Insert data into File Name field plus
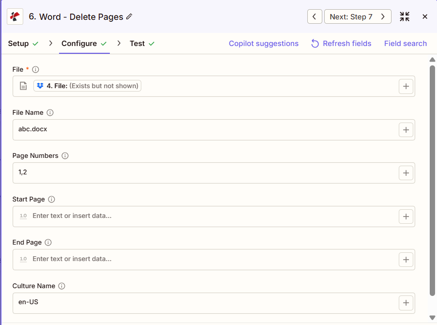This screenshot has width=437, height=325. [x=406, y=130]
